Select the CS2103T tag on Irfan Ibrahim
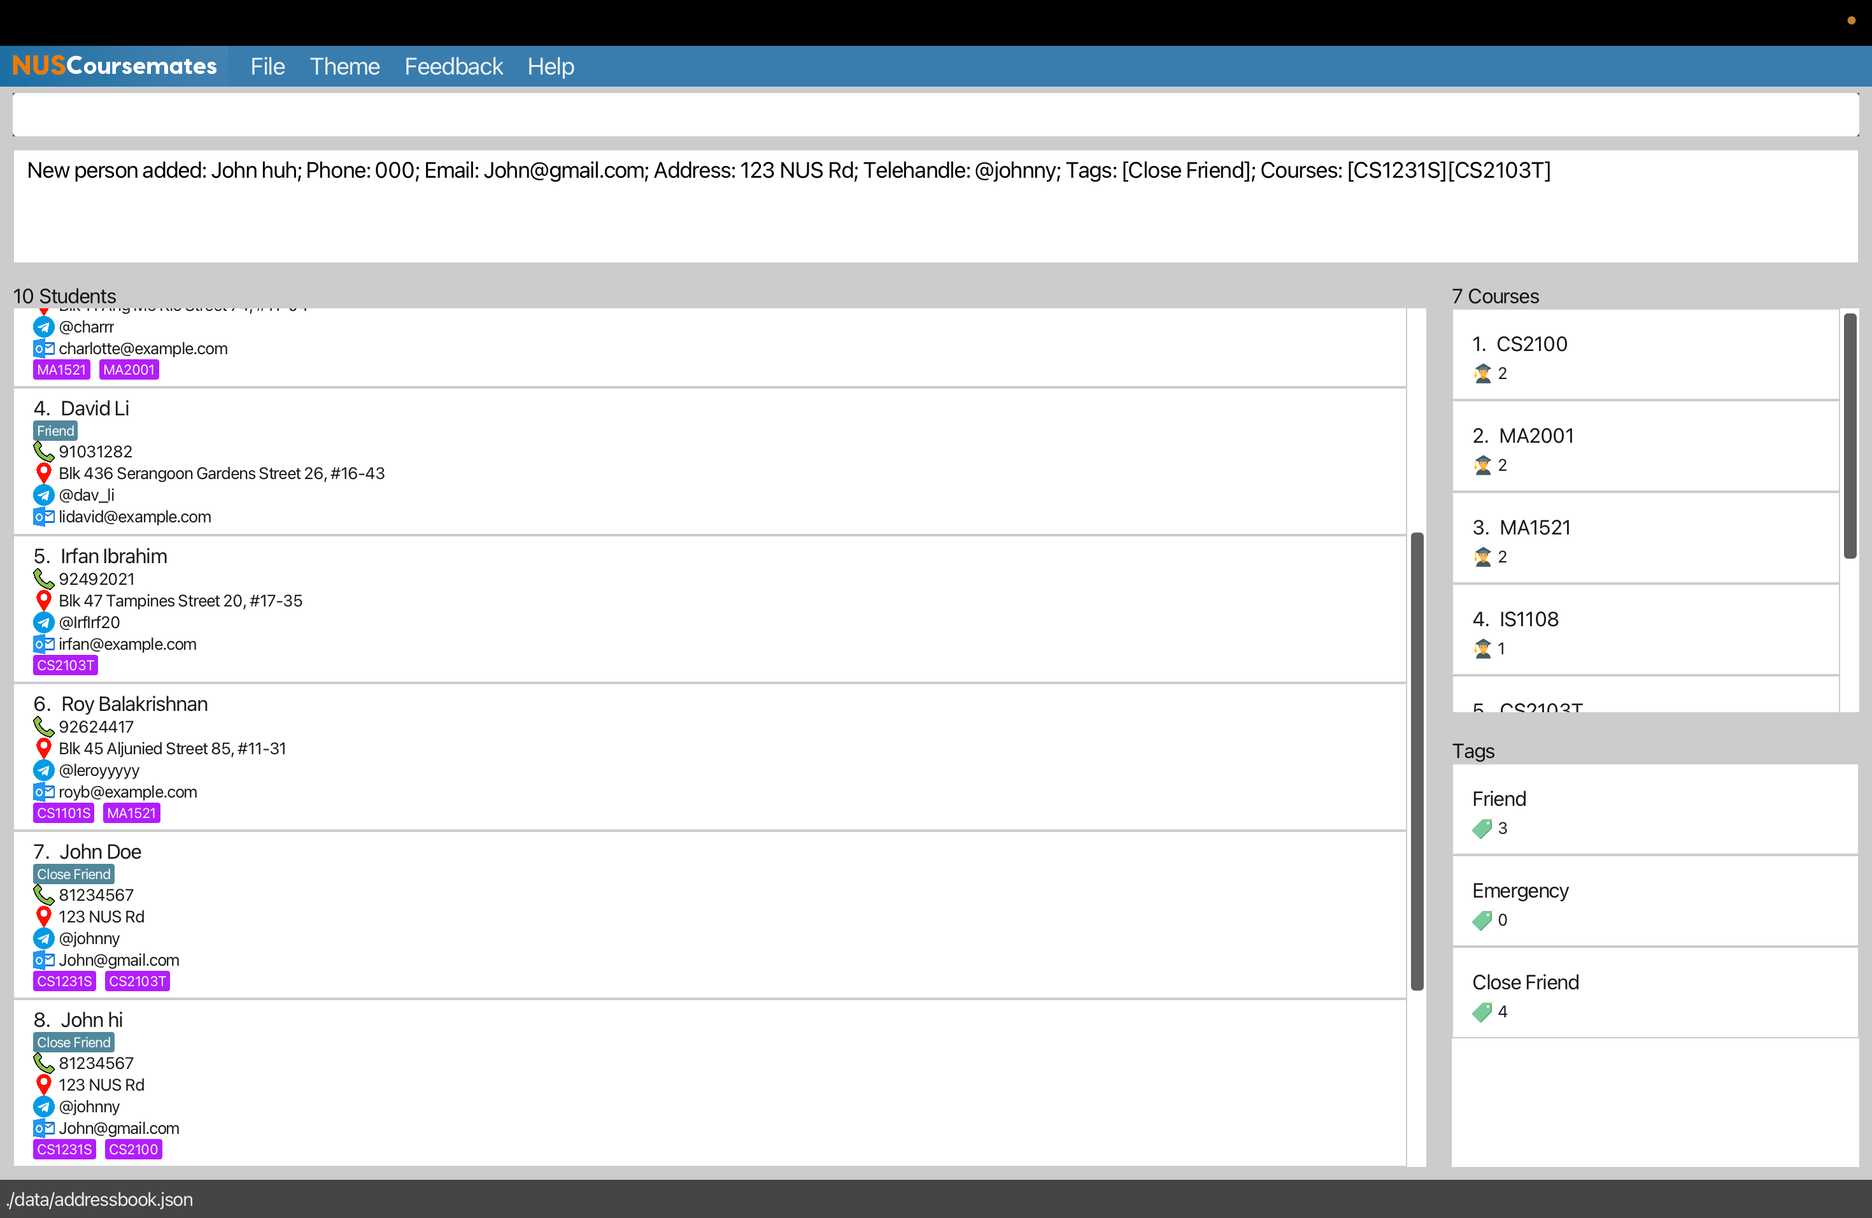The image size is (1872, 1218). coord(64,665)
